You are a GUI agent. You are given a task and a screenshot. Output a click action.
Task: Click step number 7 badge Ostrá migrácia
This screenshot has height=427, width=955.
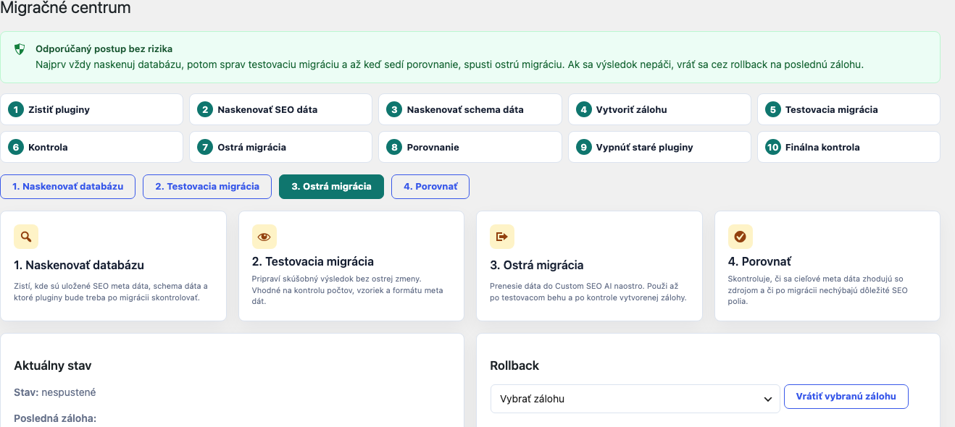(205, 147)
